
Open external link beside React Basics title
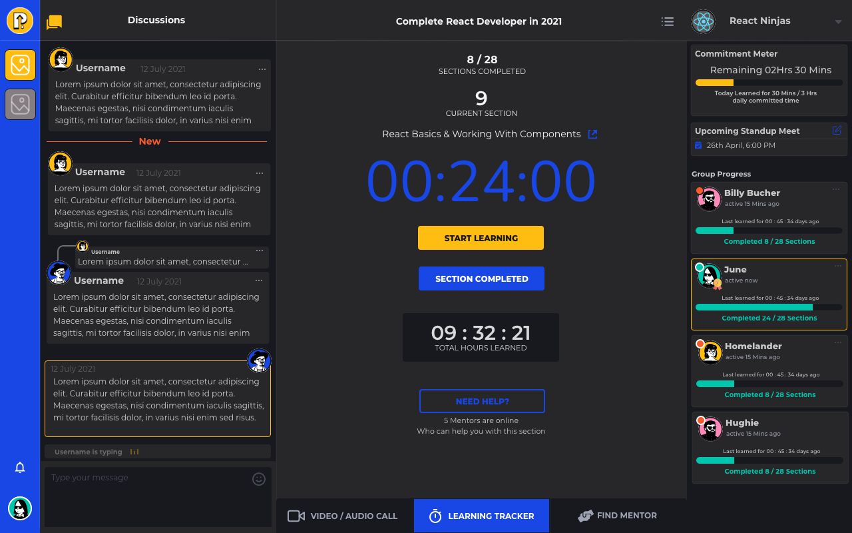click(592, 134)
